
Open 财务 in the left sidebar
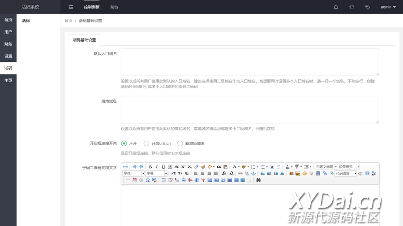[x=8, y=44]
